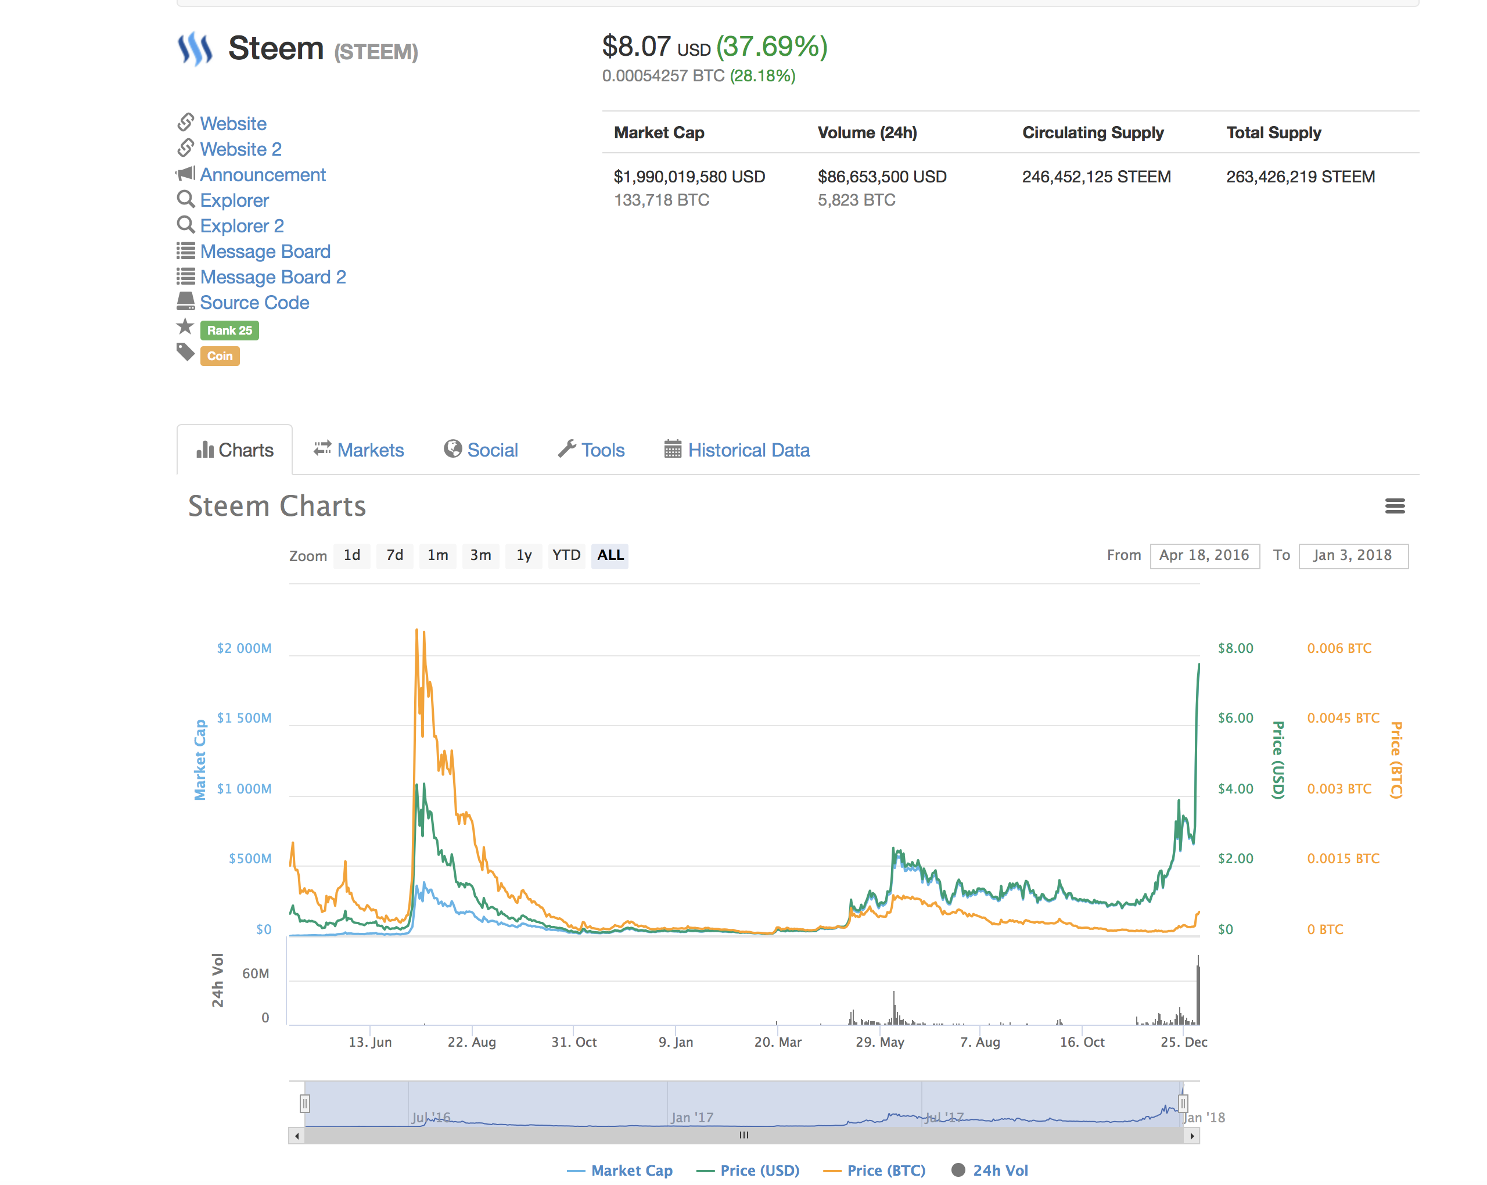Click the Steem logo icon
The height and width of the screenshot is (1185, 1487).
195,49
